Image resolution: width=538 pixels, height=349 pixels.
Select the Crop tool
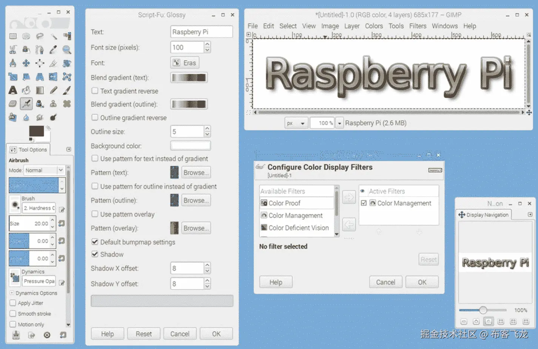tap(53, 63)
